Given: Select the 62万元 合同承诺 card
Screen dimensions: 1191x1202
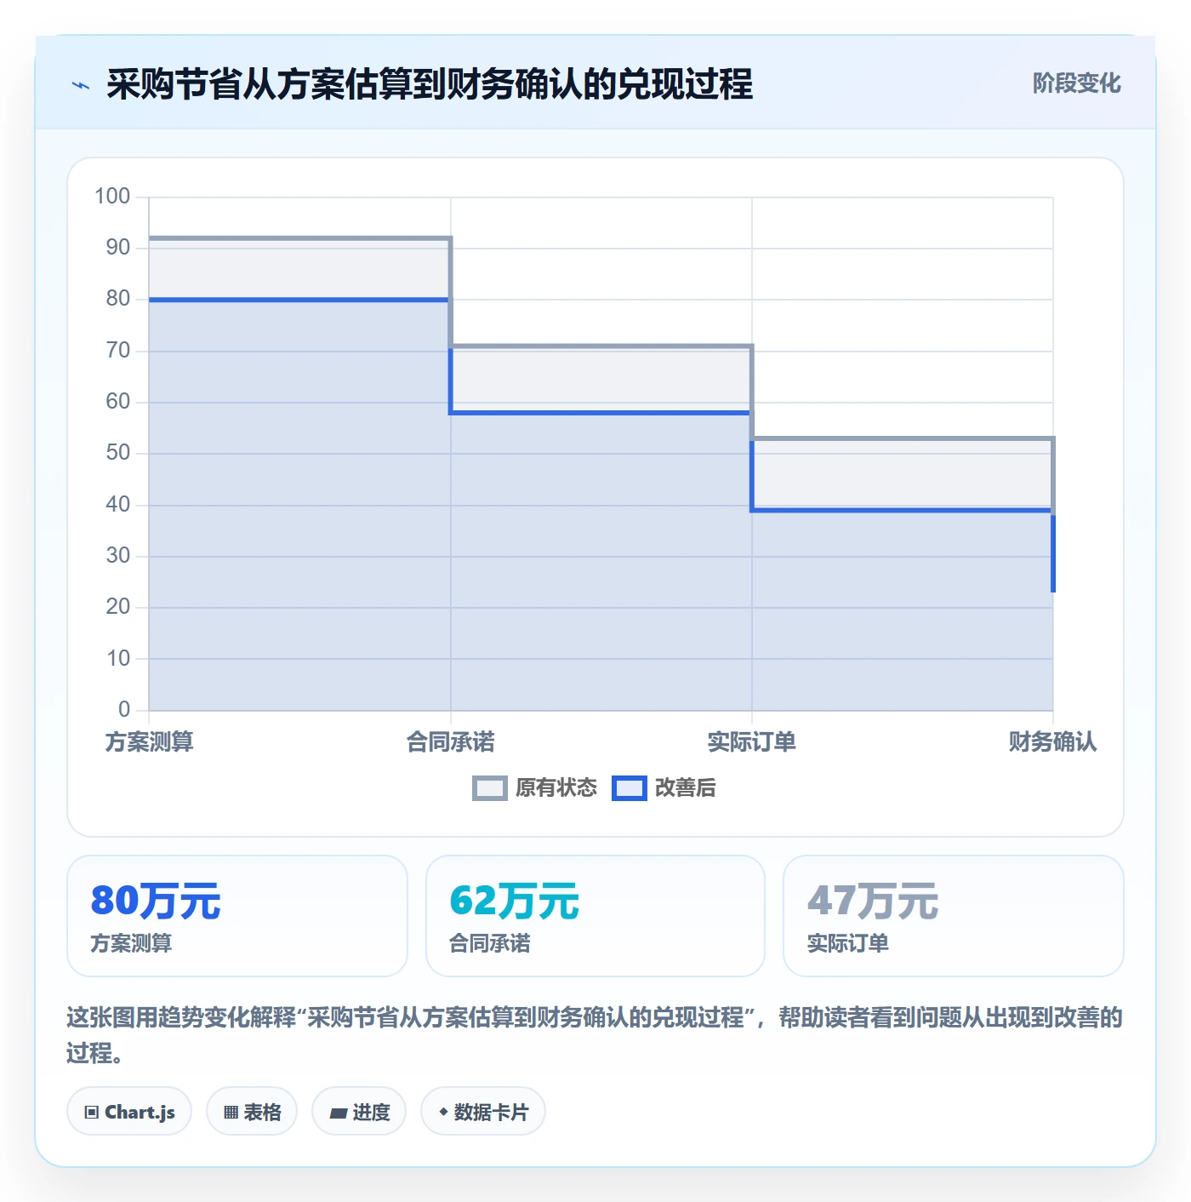Looking at the screenshot, I should point(595,916).
